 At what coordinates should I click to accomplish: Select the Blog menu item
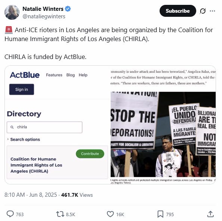click(x=71, y=75)
